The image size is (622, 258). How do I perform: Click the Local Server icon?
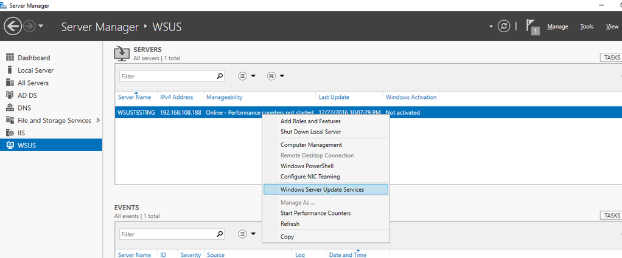click(10, 70)
